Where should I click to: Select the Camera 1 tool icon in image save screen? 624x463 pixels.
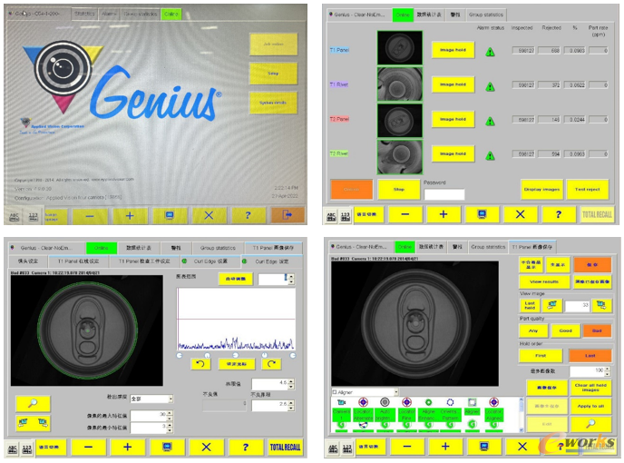pos(341,402)
